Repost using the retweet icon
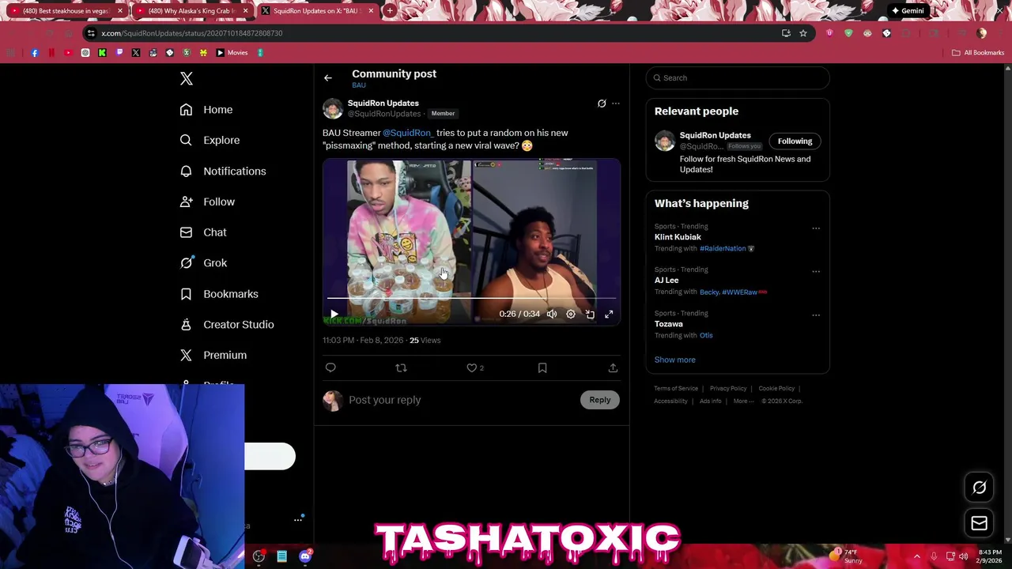This screenshot has height=569, width=1012. tap(401, 367)
